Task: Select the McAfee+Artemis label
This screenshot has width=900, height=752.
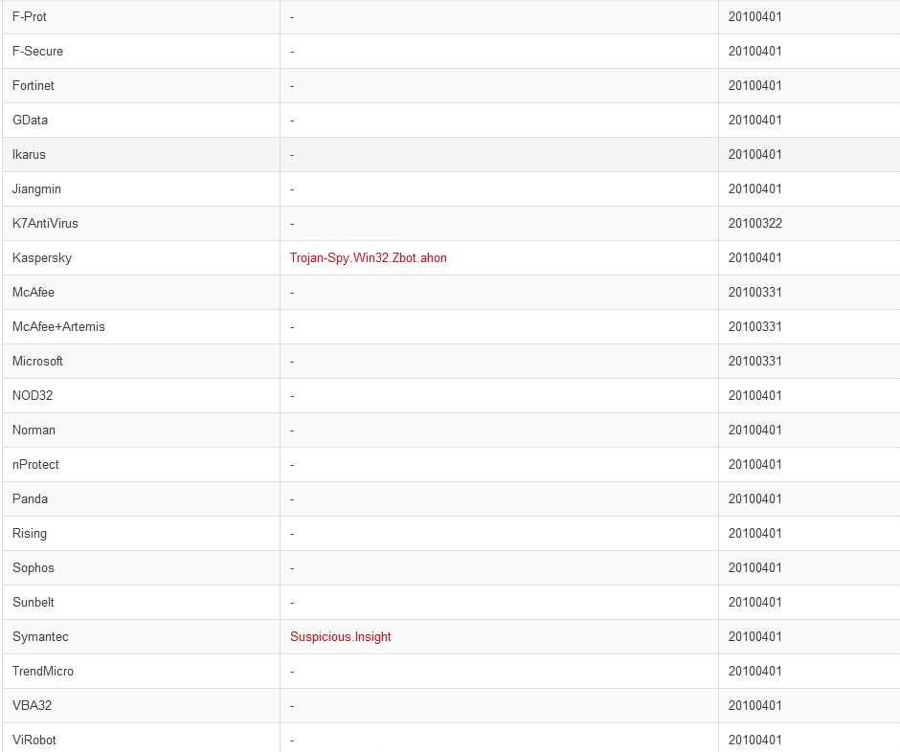Action: point(58,326)
